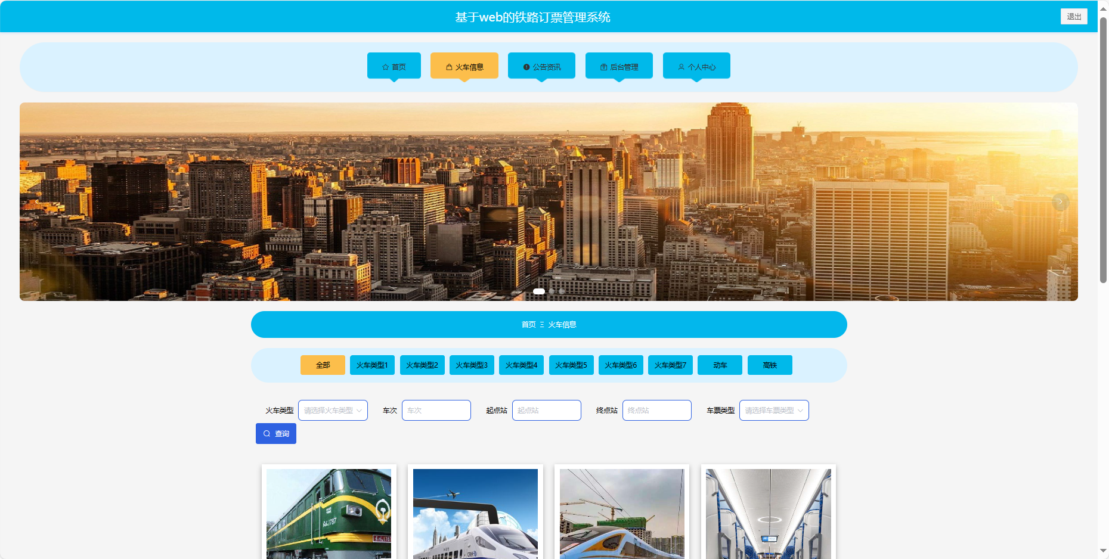Filter by 火车类型7
This screenshot has width=1109, height=559.
pyautogui.click(x=670, y=365)
